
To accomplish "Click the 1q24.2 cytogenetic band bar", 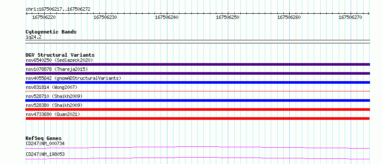I will pyautogui.click(x=197, y=42).
